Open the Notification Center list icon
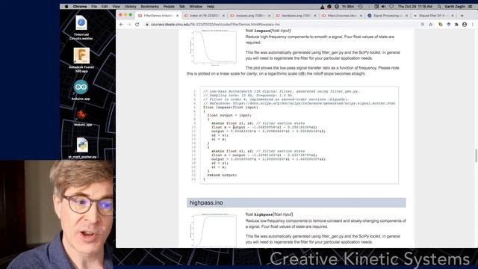This screenshot has width=478, height=269. point(470,7)
